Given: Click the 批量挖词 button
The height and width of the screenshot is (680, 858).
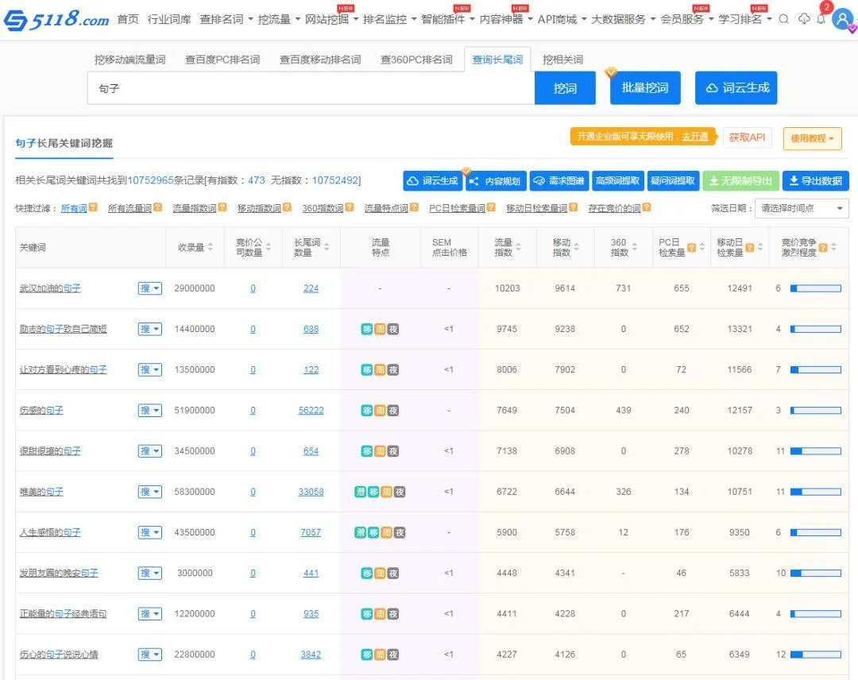Looking at the screenshot, I should click(645, 87).
